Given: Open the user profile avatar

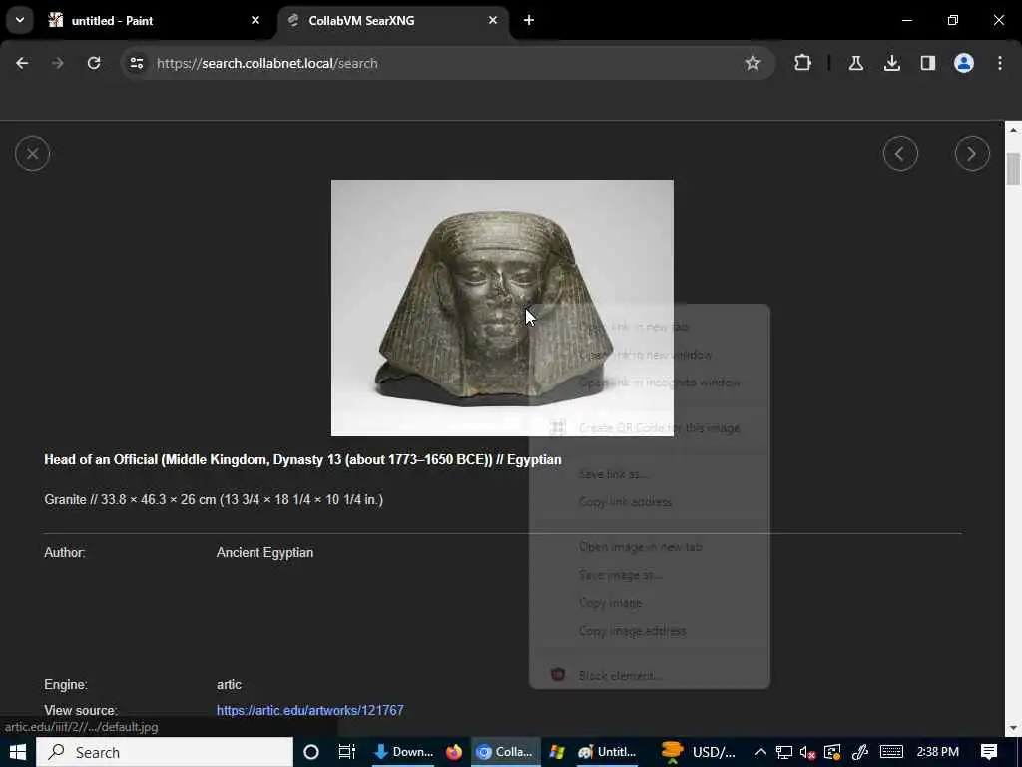Looking at the screenshot, I should (x=963, y=63).
